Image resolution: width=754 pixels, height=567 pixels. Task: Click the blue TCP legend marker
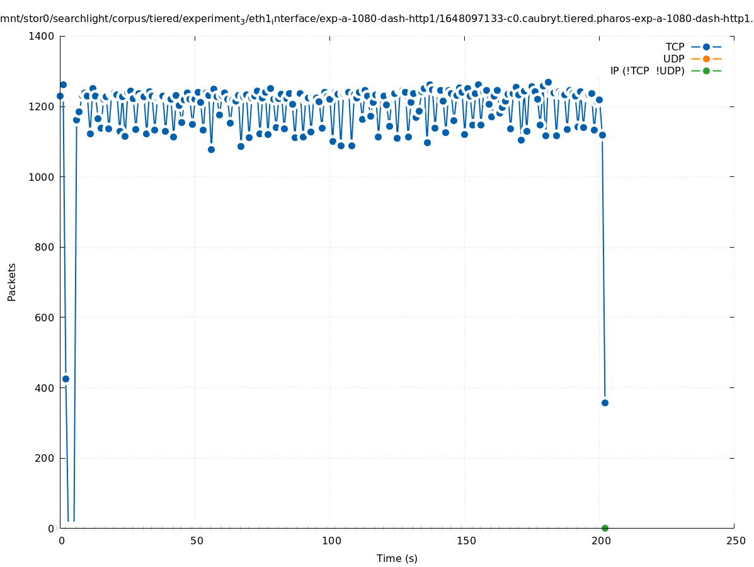pyautogui.click(x=706, y=47)
